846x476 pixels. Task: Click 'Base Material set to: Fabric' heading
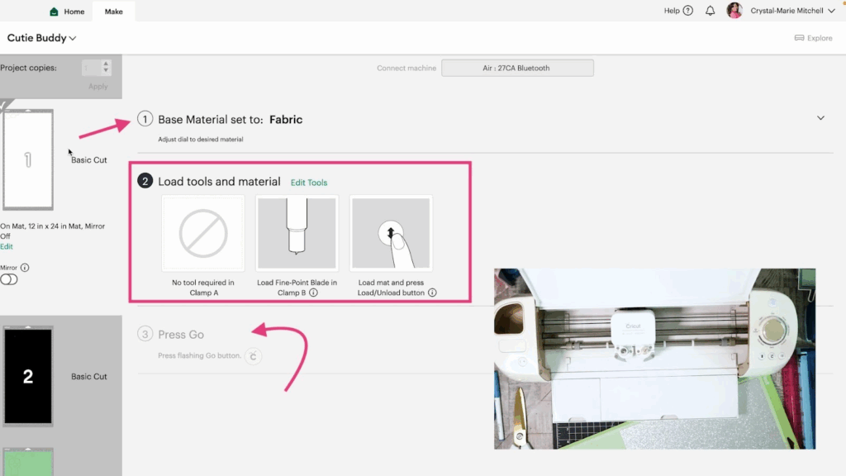(x=230, y=119)
